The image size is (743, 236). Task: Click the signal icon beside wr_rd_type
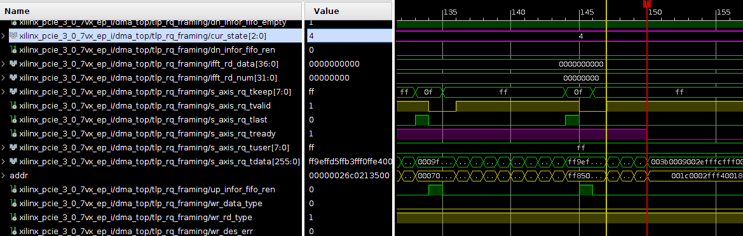click(14, 217)
